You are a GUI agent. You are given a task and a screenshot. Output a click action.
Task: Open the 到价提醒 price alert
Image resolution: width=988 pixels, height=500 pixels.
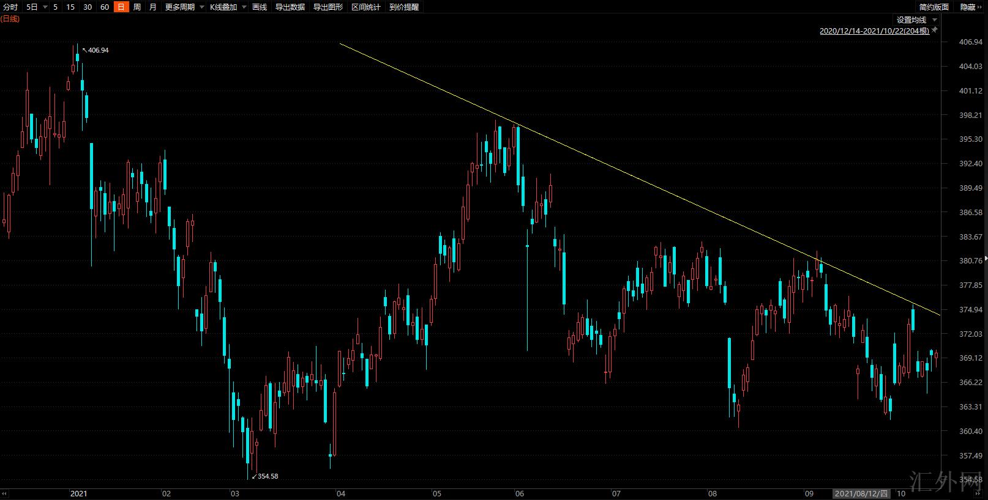pos(404,7)
